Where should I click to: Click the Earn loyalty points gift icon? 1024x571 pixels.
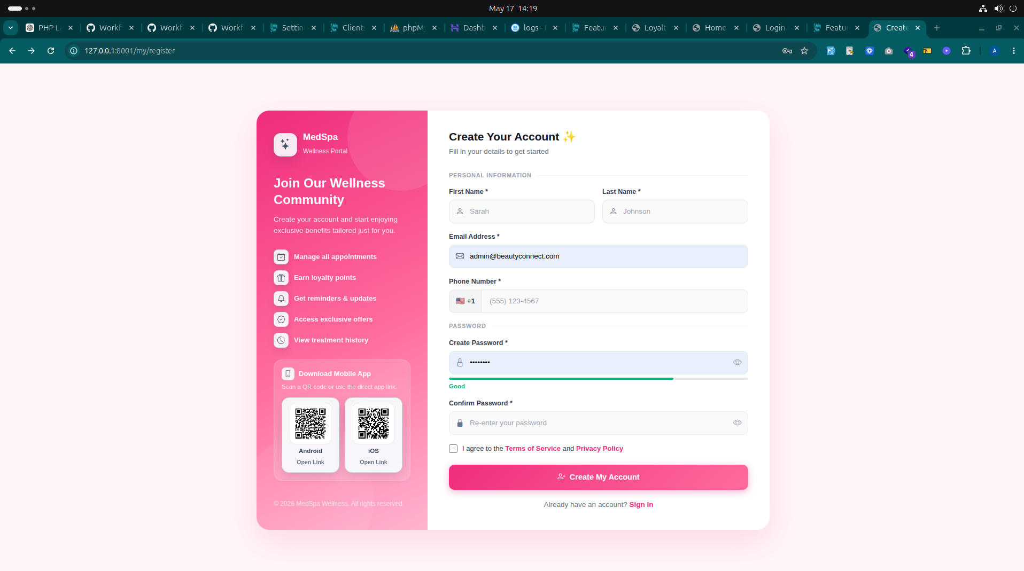tap(281, 278)
